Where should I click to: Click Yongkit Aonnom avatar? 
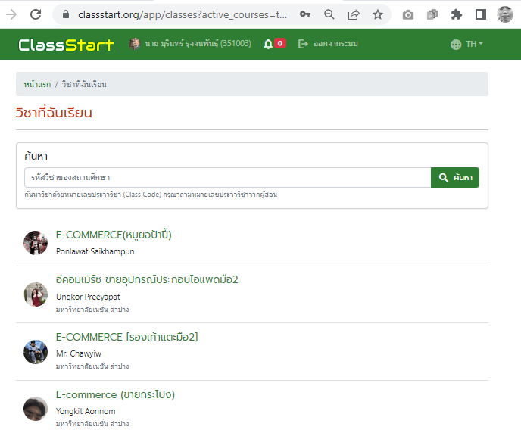[x=36, y=409]
